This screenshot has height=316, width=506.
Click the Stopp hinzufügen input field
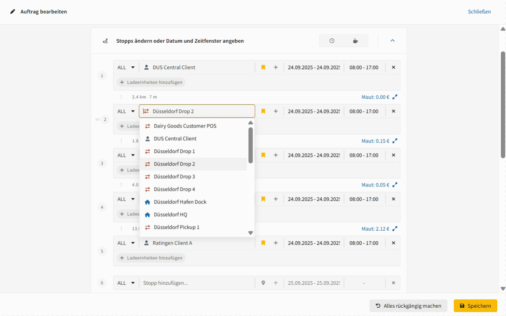[198, 283]
